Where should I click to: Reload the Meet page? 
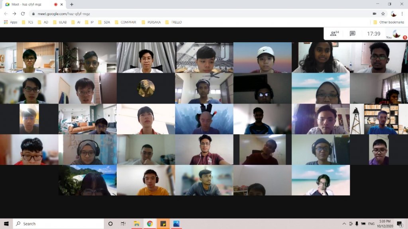(23, 14)
